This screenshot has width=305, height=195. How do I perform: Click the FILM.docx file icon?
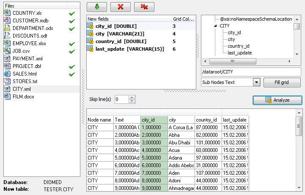coord(7,96)
